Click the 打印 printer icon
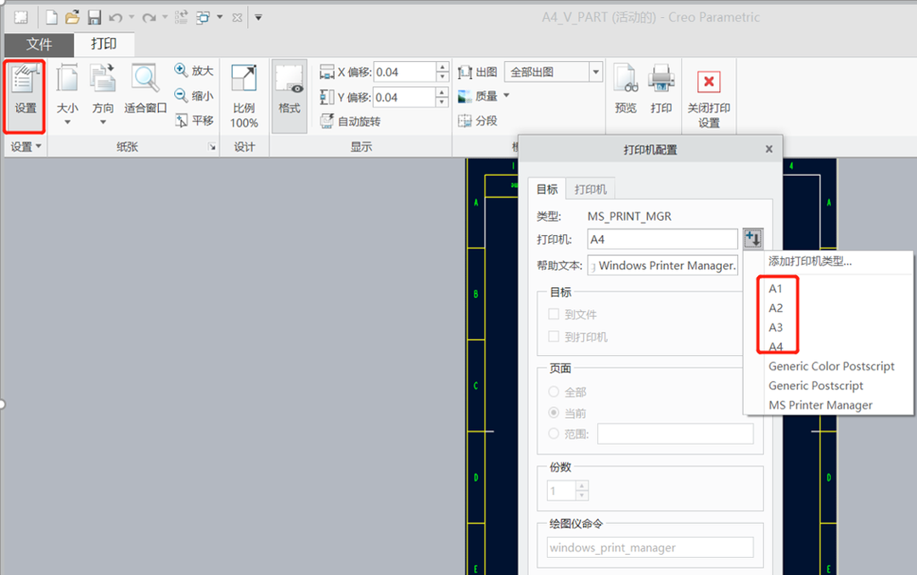This screenshot has width=917, height=575. click(x=661, y=89)
